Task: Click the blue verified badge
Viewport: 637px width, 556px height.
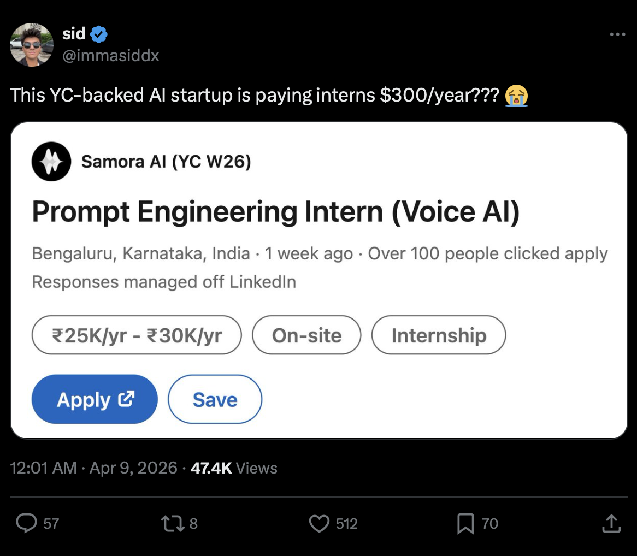Action: (99, 34)
